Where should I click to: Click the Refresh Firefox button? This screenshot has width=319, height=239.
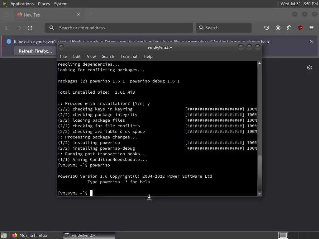tap(36, 51)
